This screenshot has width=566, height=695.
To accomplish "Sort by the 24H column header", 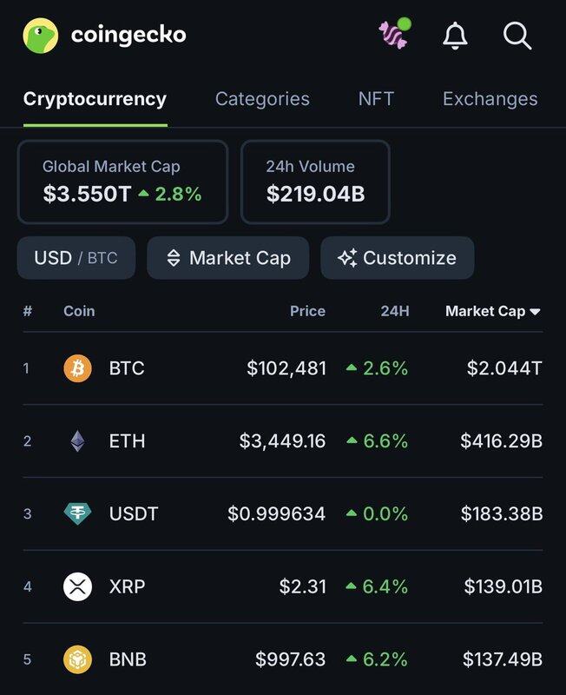I will tap(395, 311).
